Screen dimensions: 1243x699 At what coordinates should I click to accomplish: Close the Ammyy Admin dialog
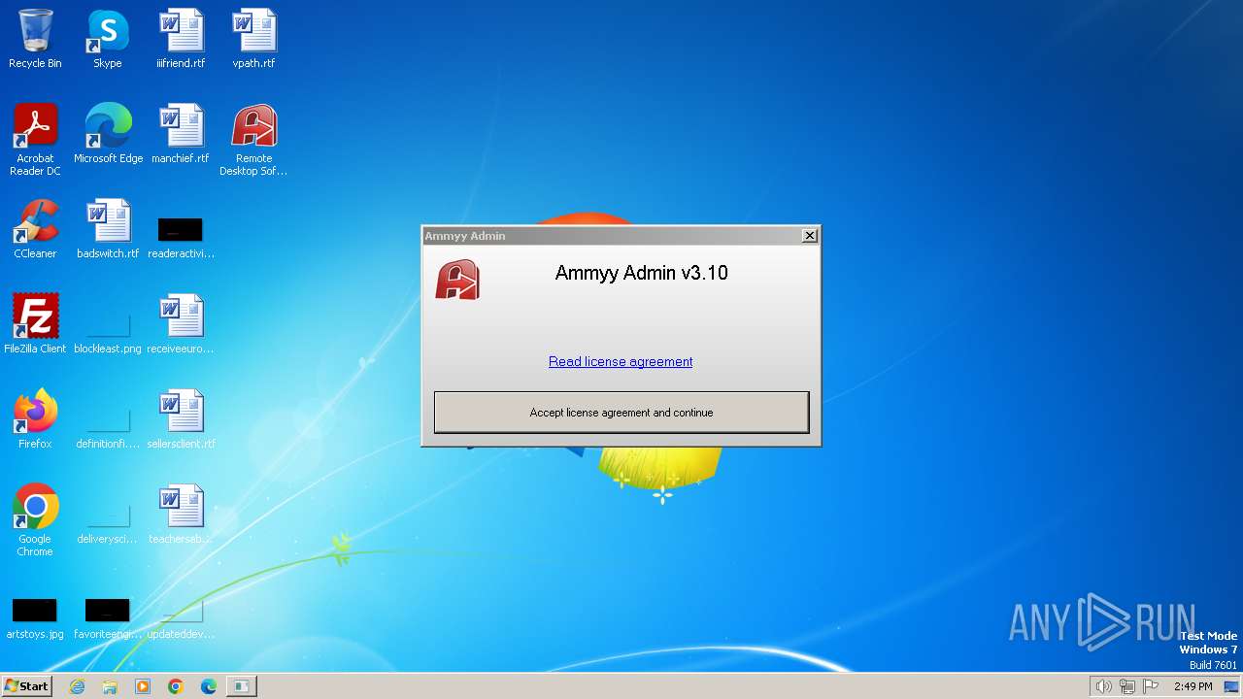810,236
